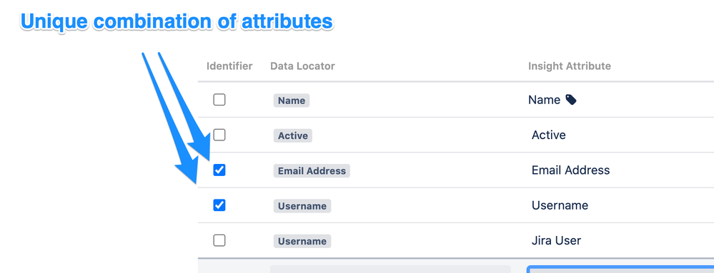This screenshot has width=714, height=273.
Task: Uncheck the Email Address identifier checkbox
Action: click(x=219, y=170)
